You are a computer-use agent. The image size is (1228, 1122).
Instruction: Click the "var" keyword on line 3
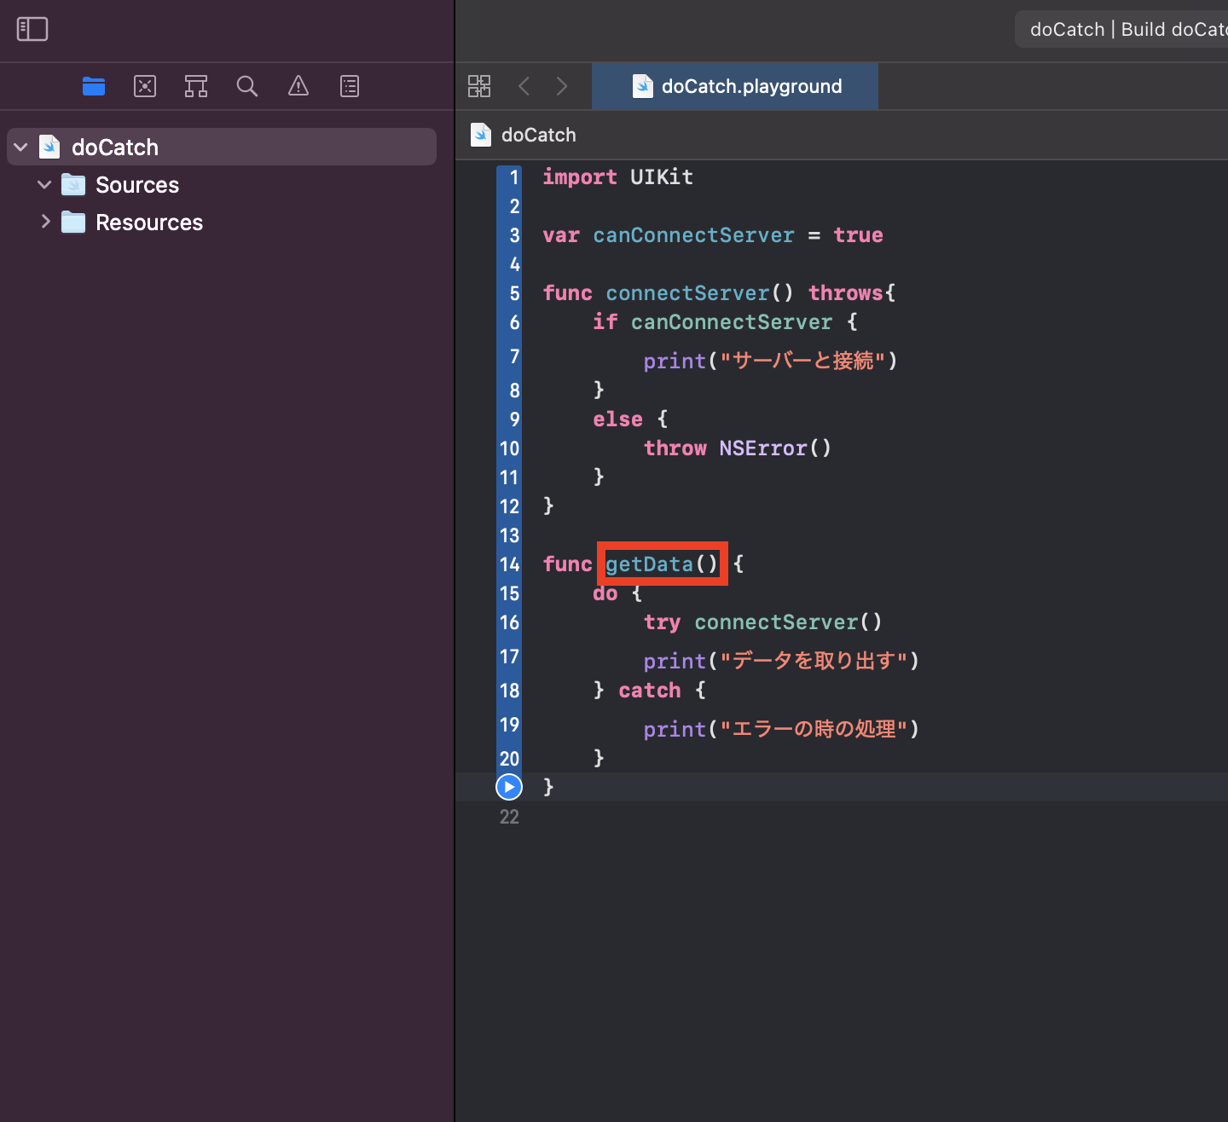(561, 235)
